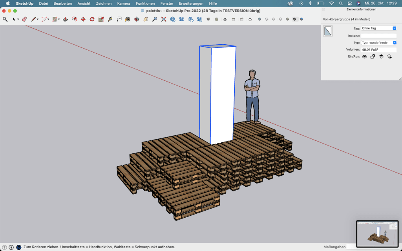Open the Kamera menu
Image resolution: width=402 pixels, height=251 pixels.
click(x=123, y=3)
